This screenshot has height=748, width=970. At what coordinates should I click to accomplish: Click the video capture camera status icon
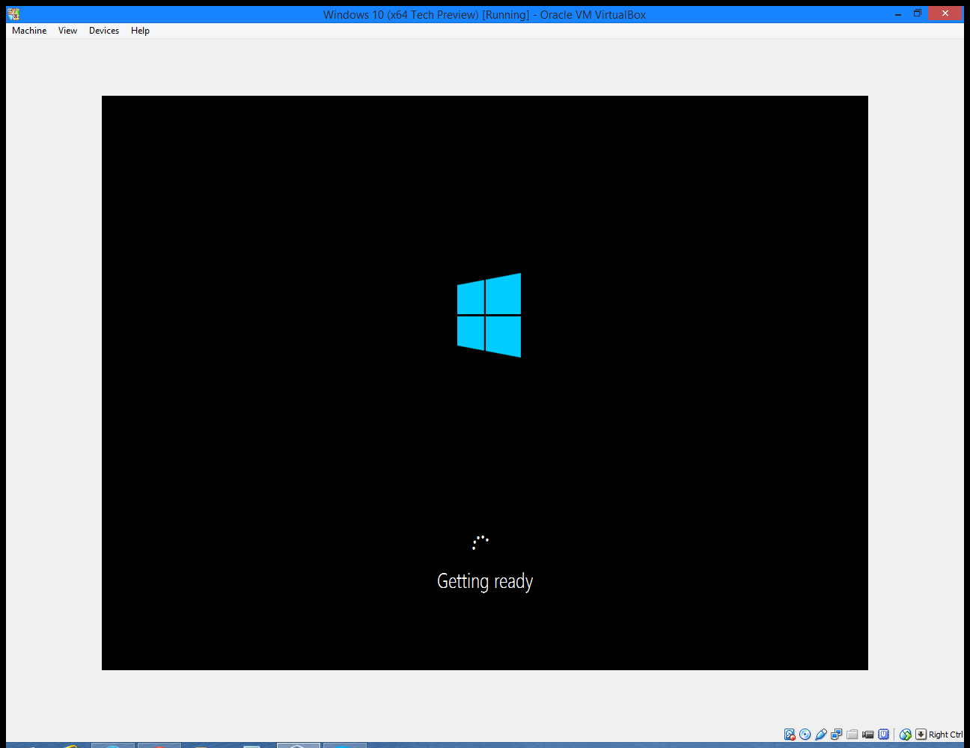868,735
